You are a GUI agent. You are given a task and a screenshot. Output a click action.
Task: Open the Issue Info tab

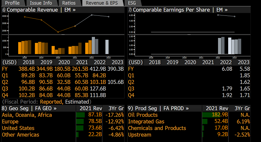tap(41, 3)
